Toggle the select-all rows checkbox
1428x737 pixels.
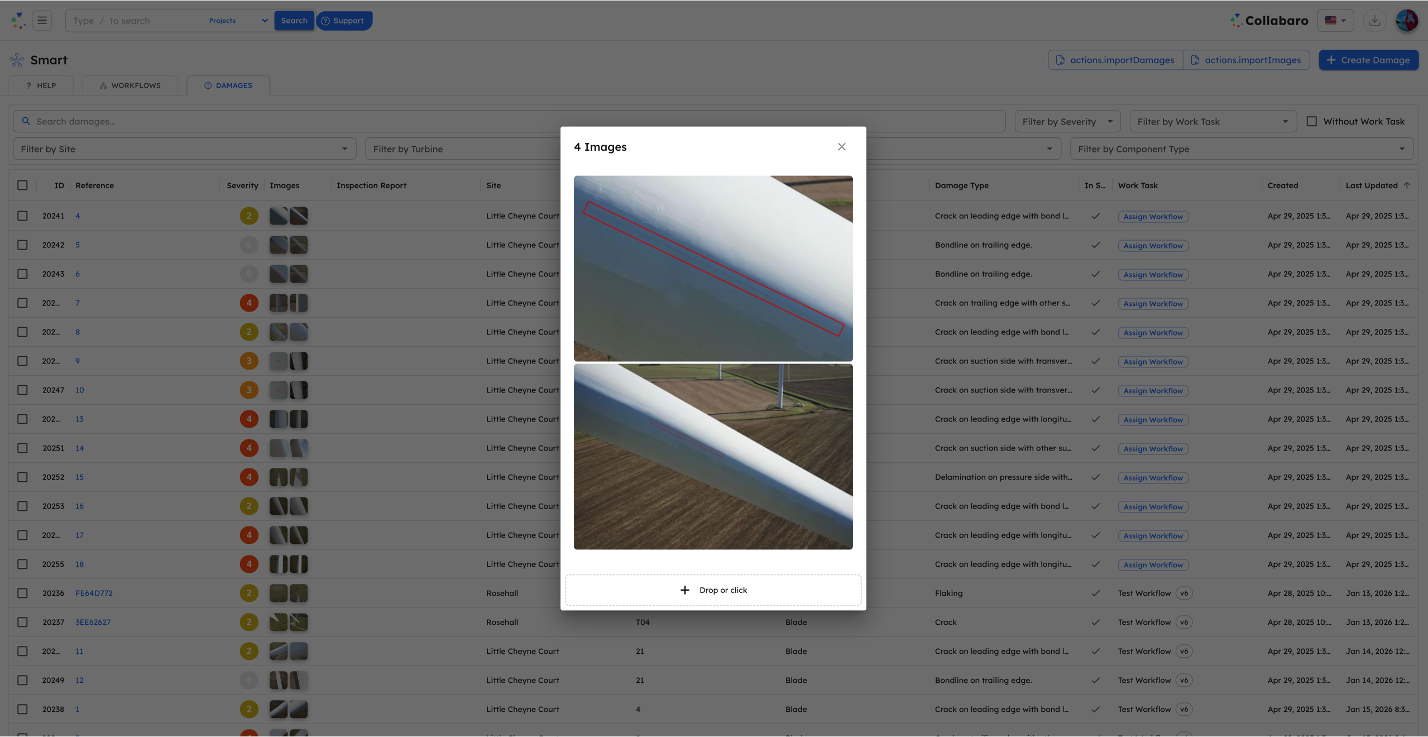click(22, 185)
